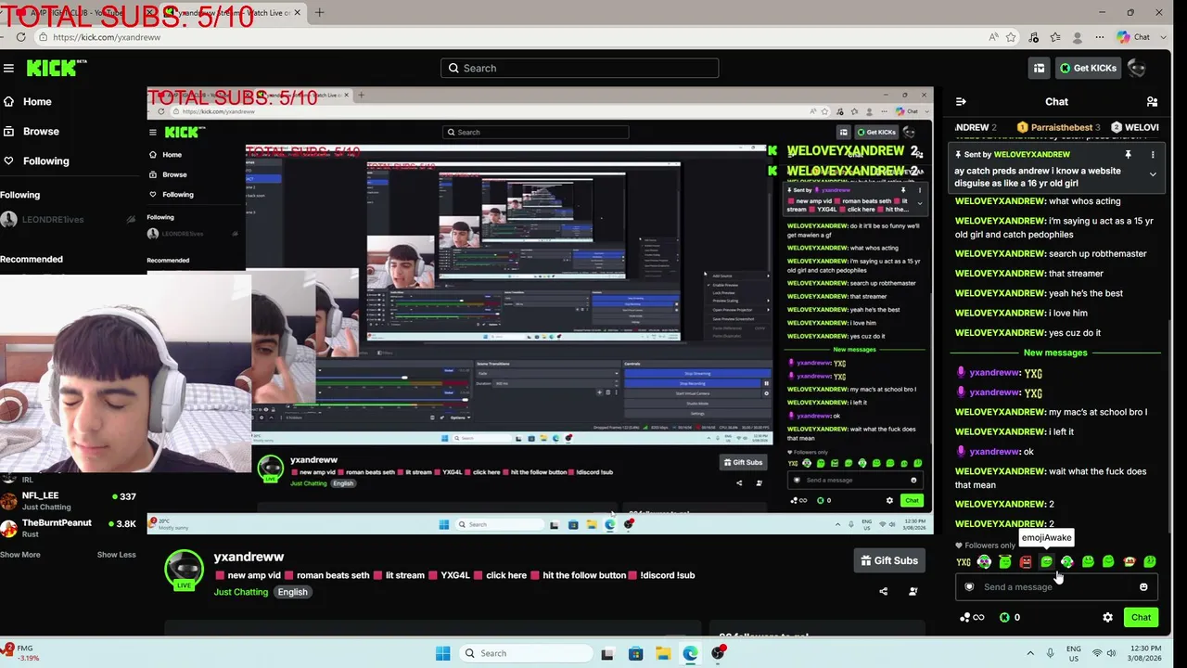Open the taskbar clock and date
The width and height of the screenshot is (1187, 668).
1145,653
